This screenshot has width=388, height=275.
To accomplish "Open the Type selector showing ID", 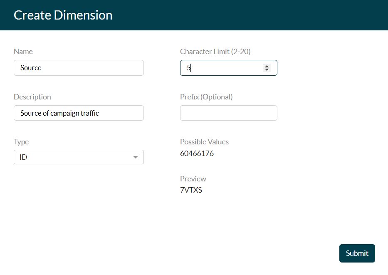I will (x=79, y=157).
